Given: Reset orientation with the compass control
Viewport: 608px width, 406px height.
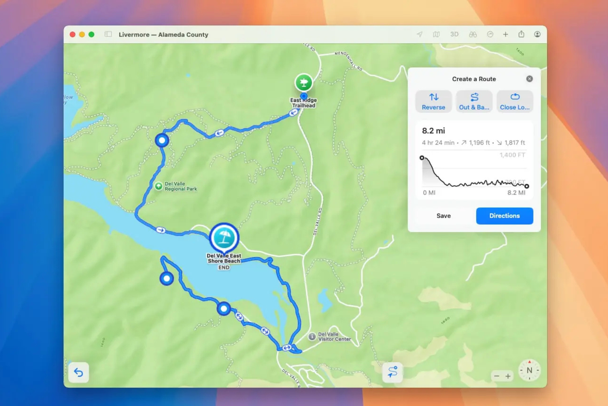Looking at the screenshot, I should (x=529, y=371).
